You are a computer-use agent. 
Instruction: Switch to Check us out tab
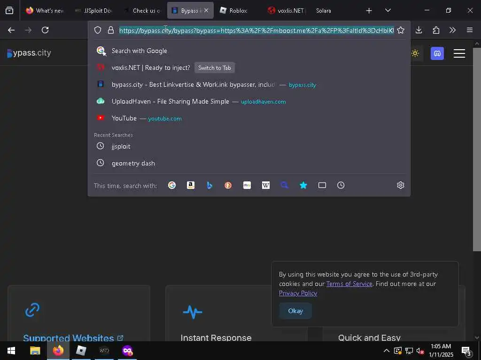142,10
